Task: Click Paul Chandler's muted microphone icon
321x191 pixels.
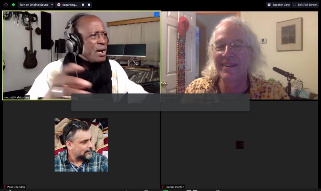Action: [4, 187]
